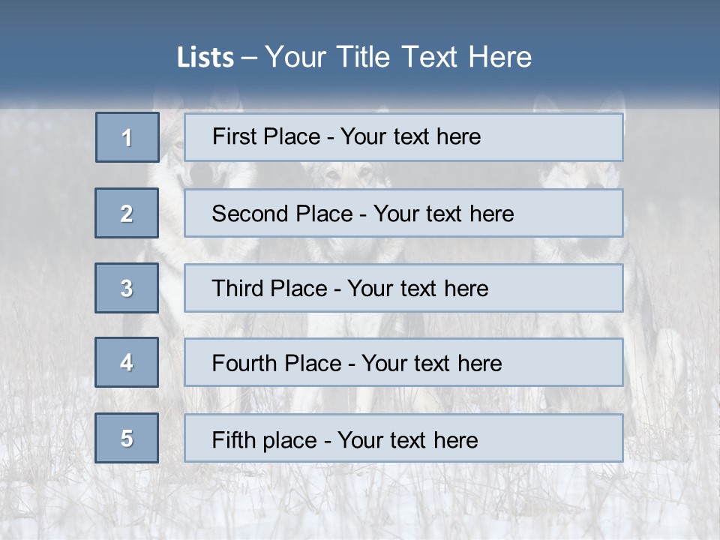
Task: Select the 'Your Title Text Here' heading text
Action: pyautogui.click(x=398, y=57)
